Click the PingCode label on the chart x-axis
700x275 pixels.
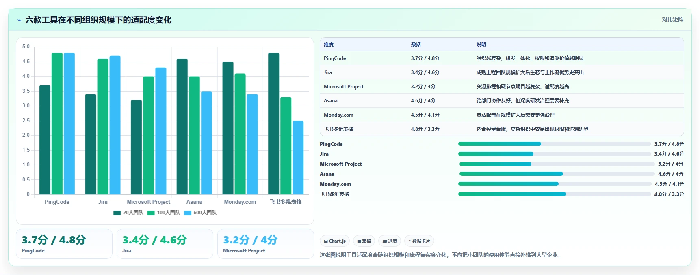(x=57, y=202)
